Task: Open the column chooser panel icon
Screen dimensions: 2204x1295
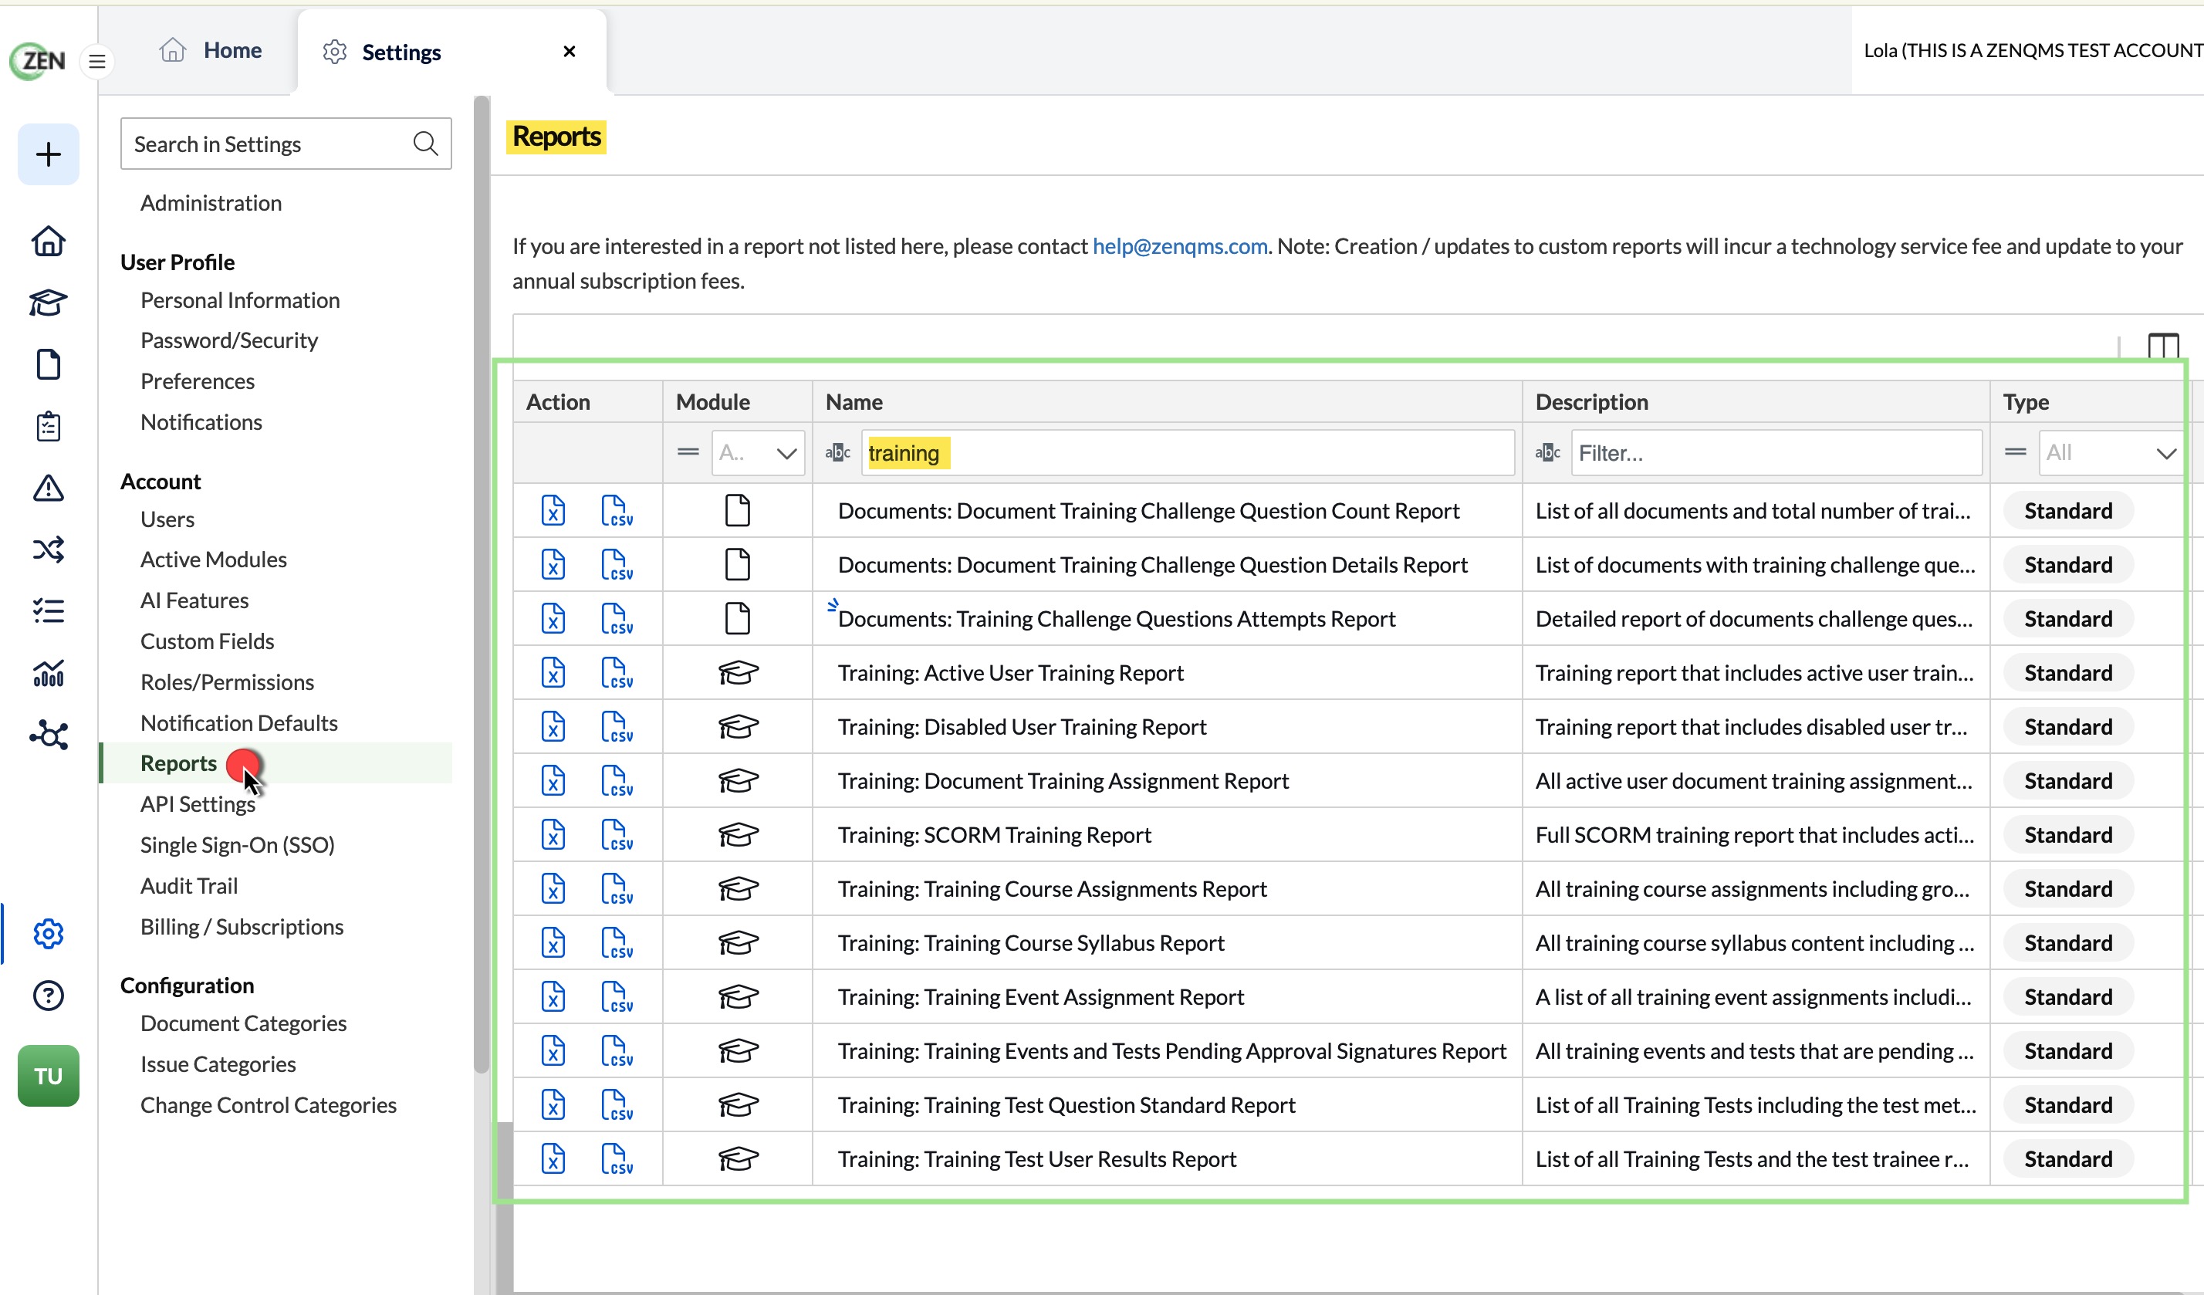Action: coord(2163,347)
